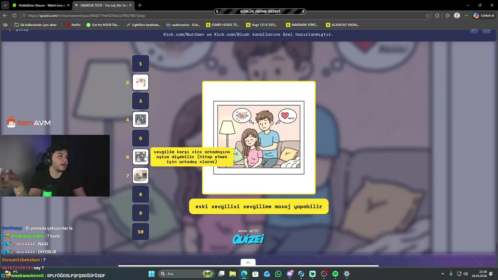Select rank slot 10

(140, 231)
